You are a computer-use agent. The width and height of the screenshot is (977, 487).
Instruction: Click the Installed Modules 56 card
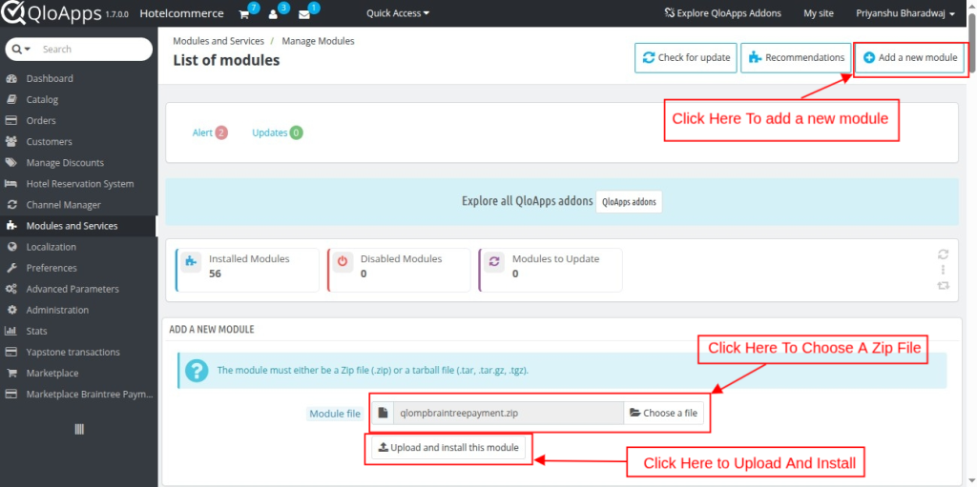pos(247,271)
